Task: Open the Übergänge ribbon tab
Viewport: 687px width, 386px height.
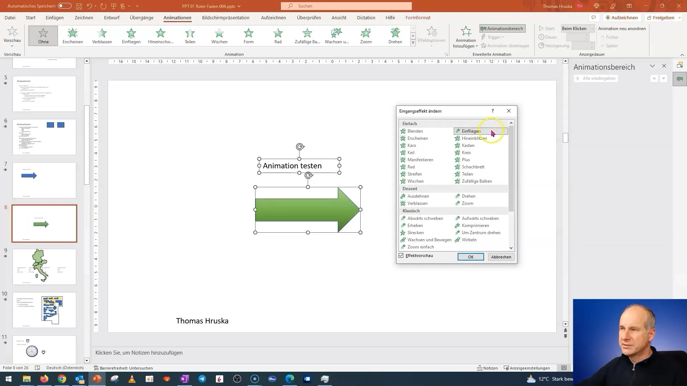Action: pos(142,18)
